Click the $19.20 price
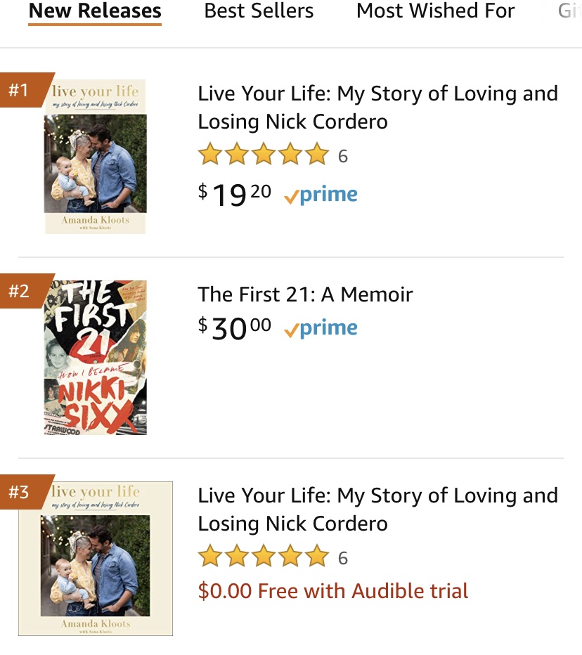Viewport: 582px width, 655px height. point(235,195)
